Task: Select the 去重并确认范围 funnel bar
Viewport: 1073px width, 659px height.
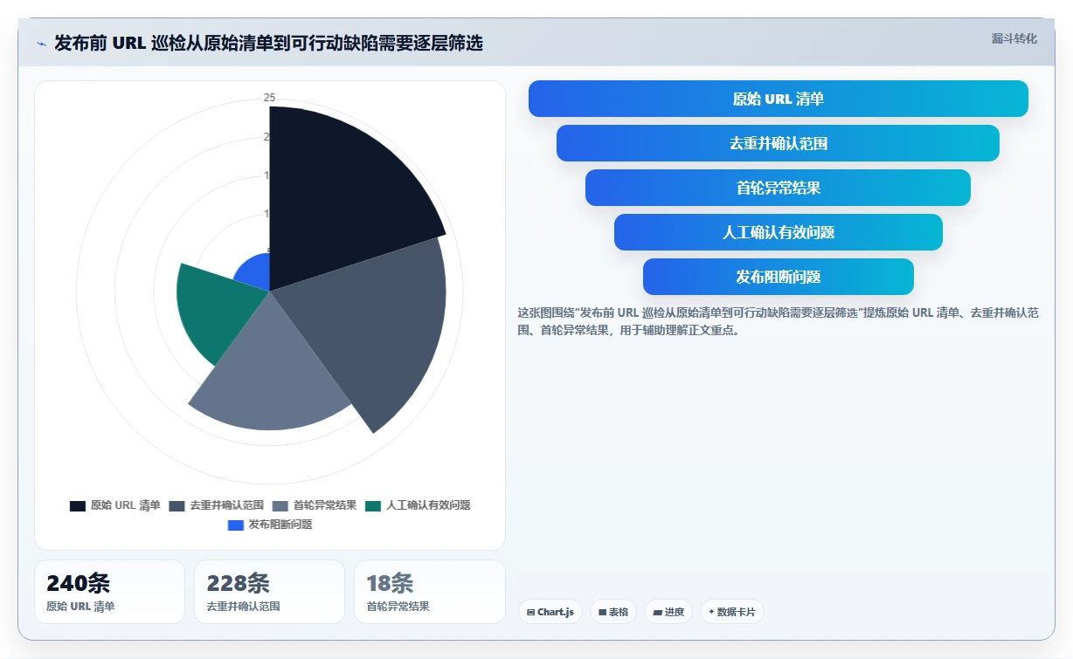Action: pos(778,143)
